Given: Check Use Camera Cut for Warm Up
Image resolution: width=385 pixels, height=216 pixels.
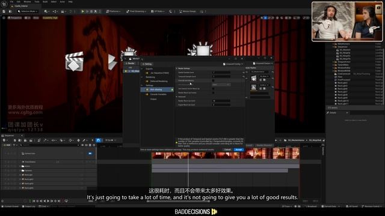Looking at the screenshot, I should (213, 89).
